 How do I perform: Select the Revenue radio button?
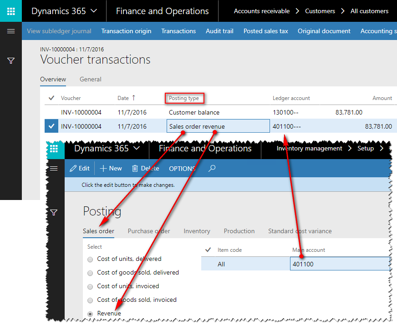click(90, 314)
